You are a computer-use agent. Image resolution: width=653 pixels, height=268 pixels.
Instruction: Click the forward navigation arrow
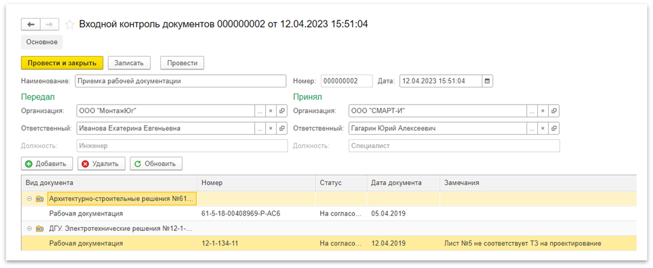tap(50, 24)
